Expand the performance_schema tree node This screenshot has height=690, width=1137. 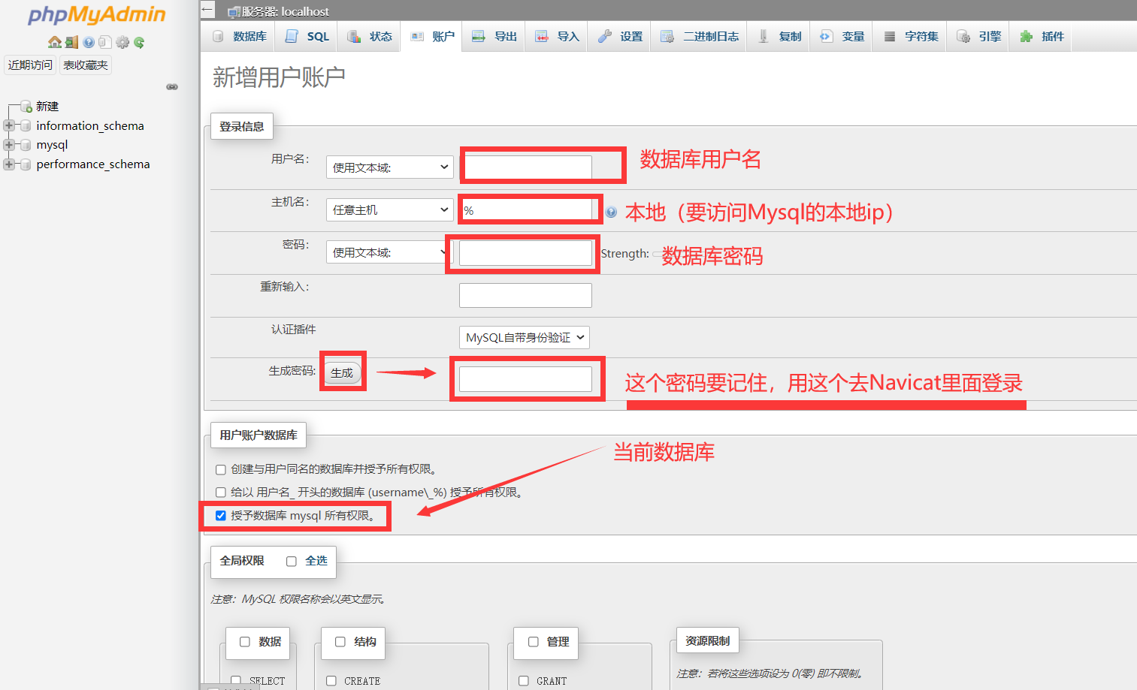click(x=9, y=164)
